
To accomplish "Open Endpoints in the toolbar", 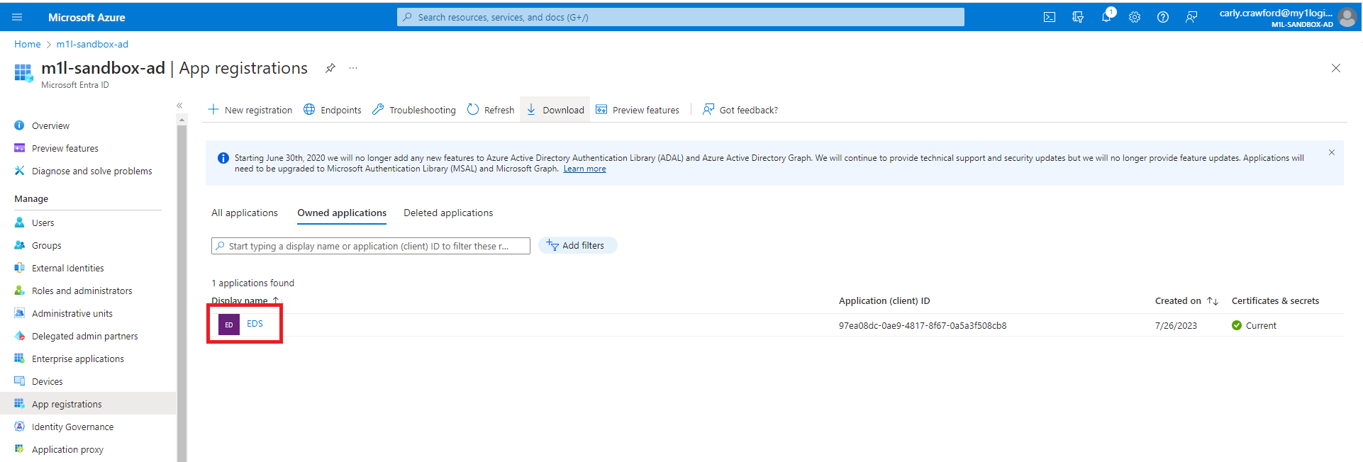I will click(333, 110).
